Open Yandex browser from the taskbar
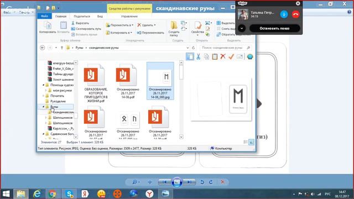This screenshot has width=354, height=199. [x=149, y=193]
